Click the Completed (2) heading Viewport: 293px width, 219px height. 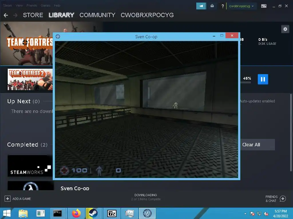point(27,145)
